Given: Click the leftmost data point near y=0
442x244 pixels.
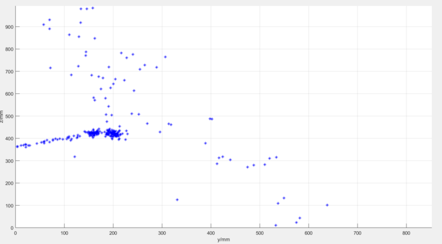Looking at the screenshot, I should [x=17, y=146].
